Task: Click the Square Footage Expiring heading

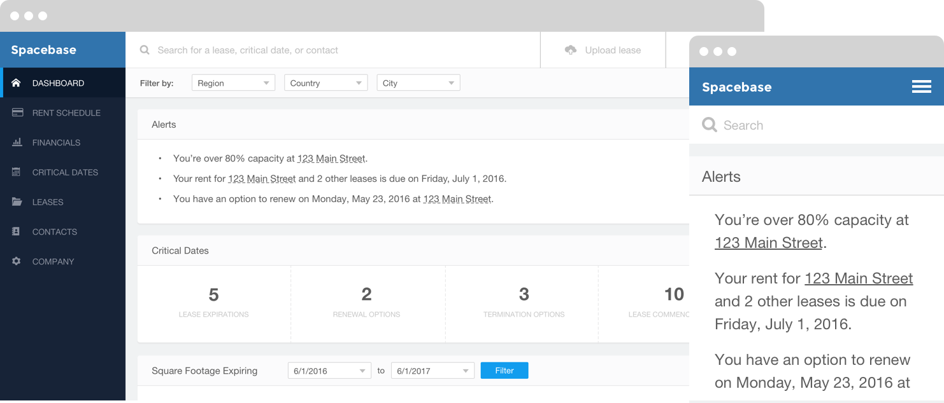Action: point(204,371)
